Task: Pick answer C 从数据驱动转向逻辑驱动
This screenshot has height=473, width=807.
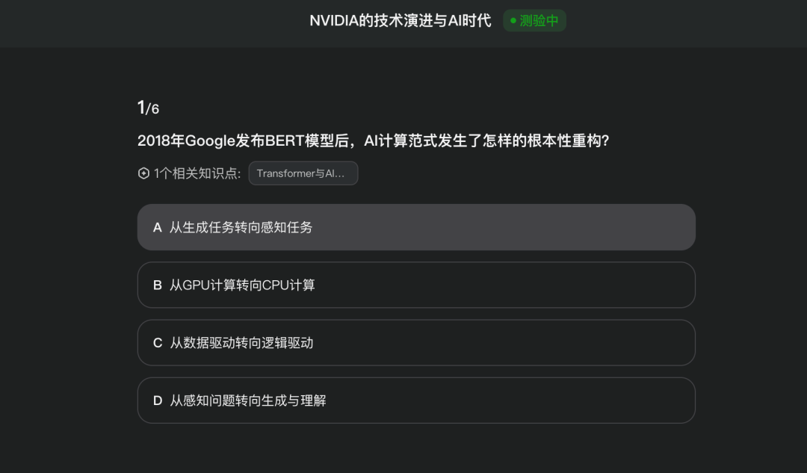Action: pyautogui.click(x=415, y=343)
